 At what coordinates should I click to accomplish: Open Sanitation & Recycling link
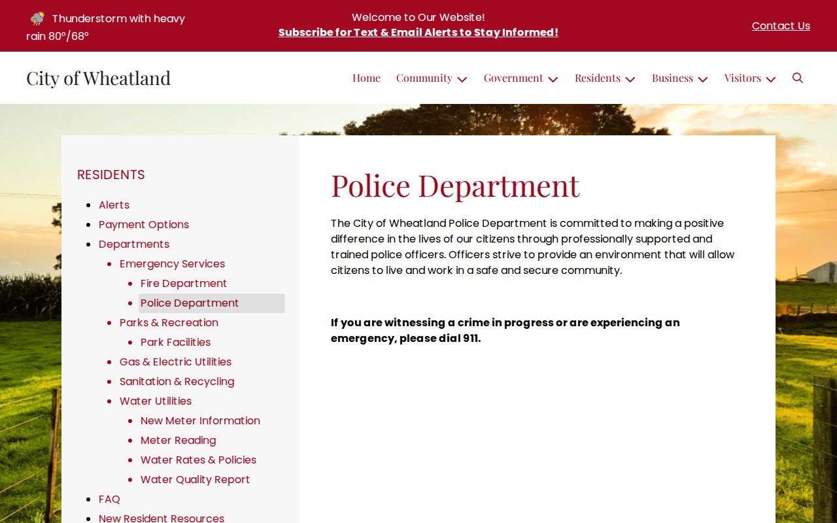coord(177,381)
